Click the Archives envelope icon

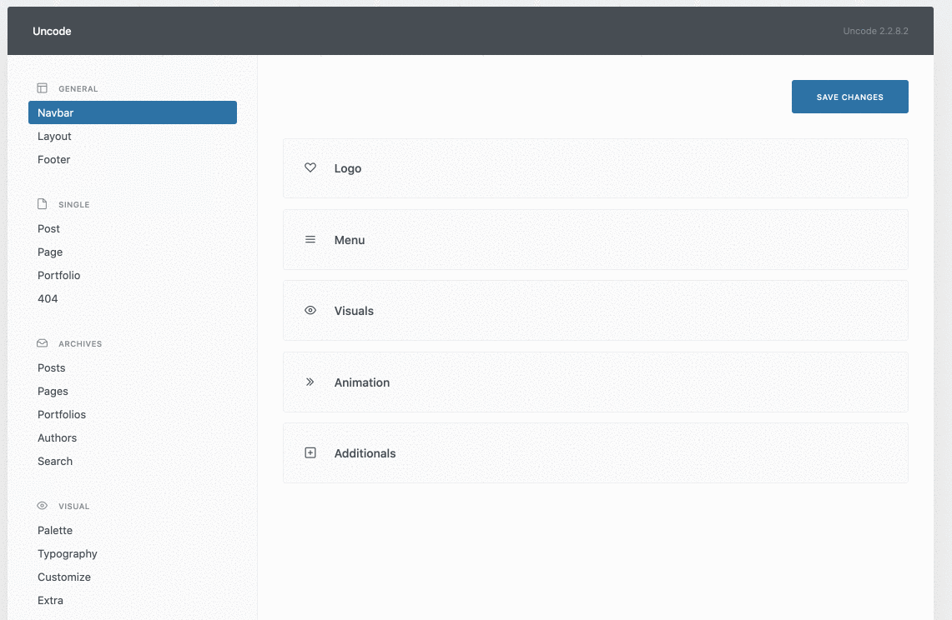(x=41, y=342)
